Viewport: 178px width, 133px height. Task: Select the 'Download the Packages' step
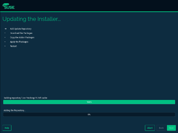(x=21, y=33)
